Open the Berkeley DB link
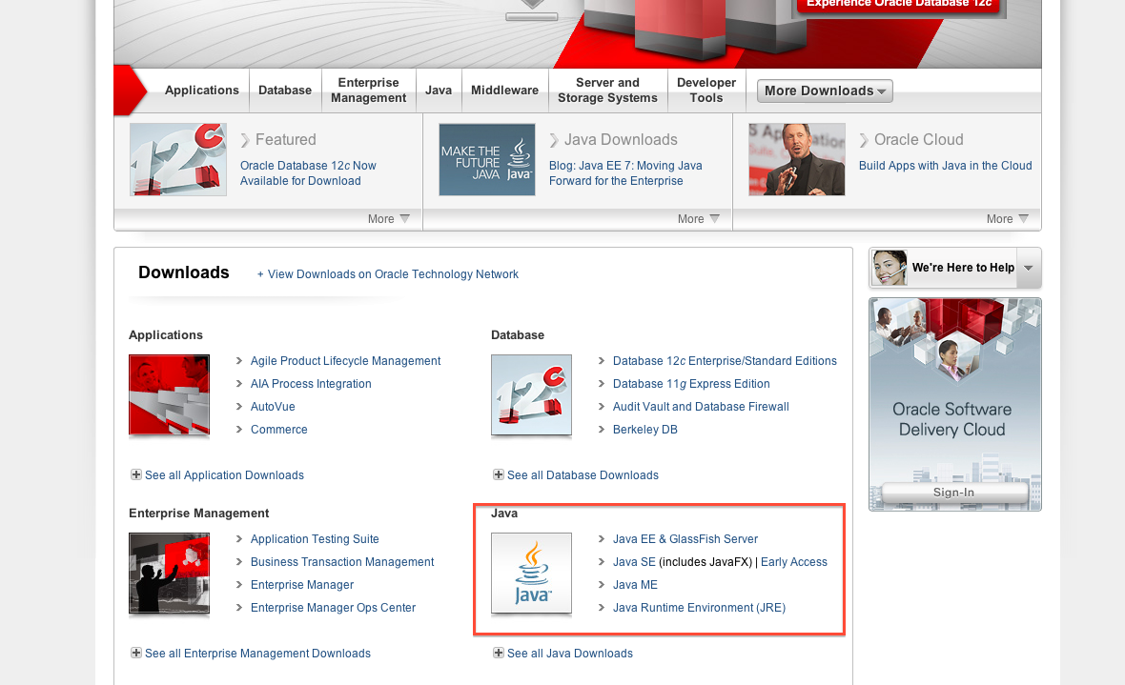Viewport: 1125px width, 685px height. pos(645,430)
